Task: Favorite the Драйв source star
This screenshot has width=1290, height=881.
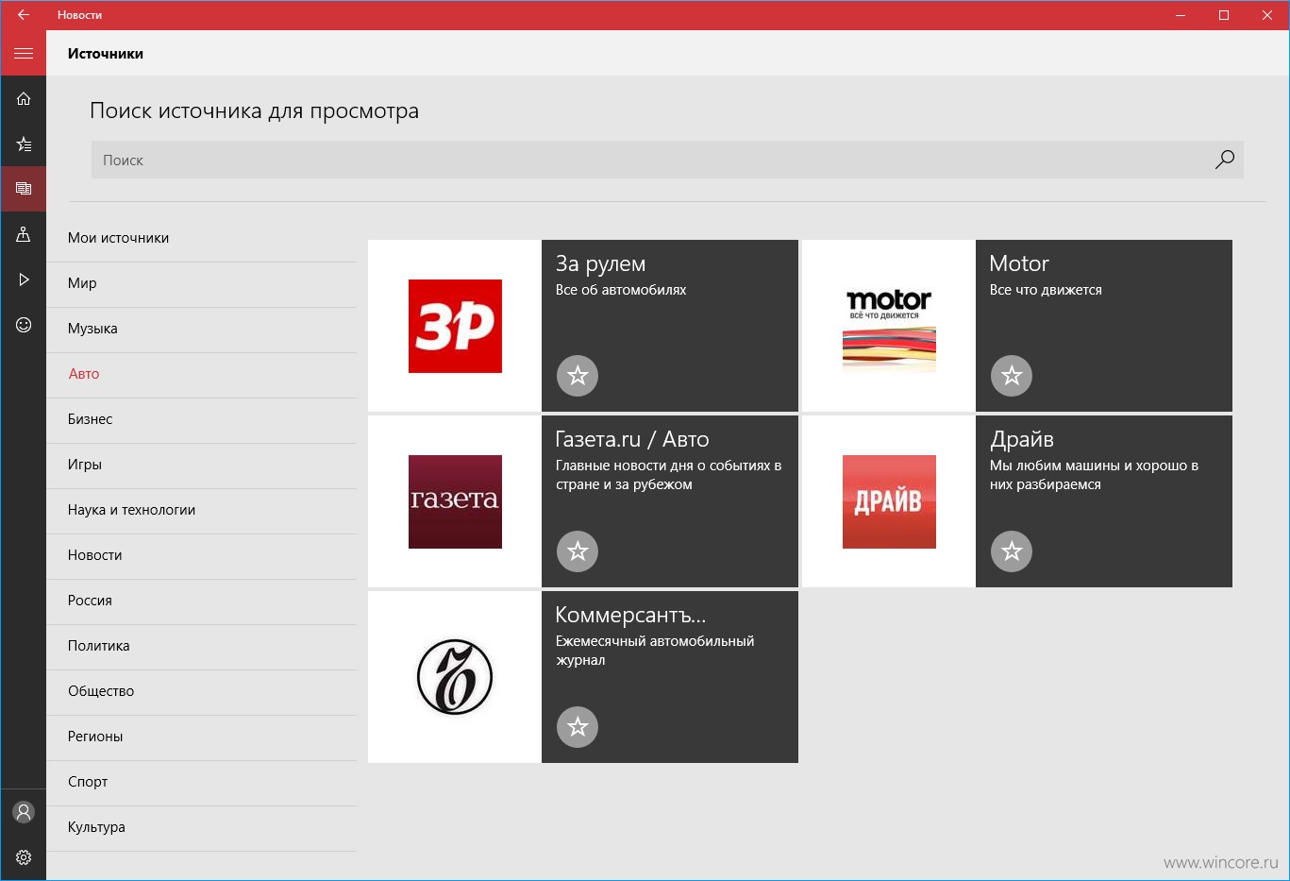Action: (x=1012, y=551)
